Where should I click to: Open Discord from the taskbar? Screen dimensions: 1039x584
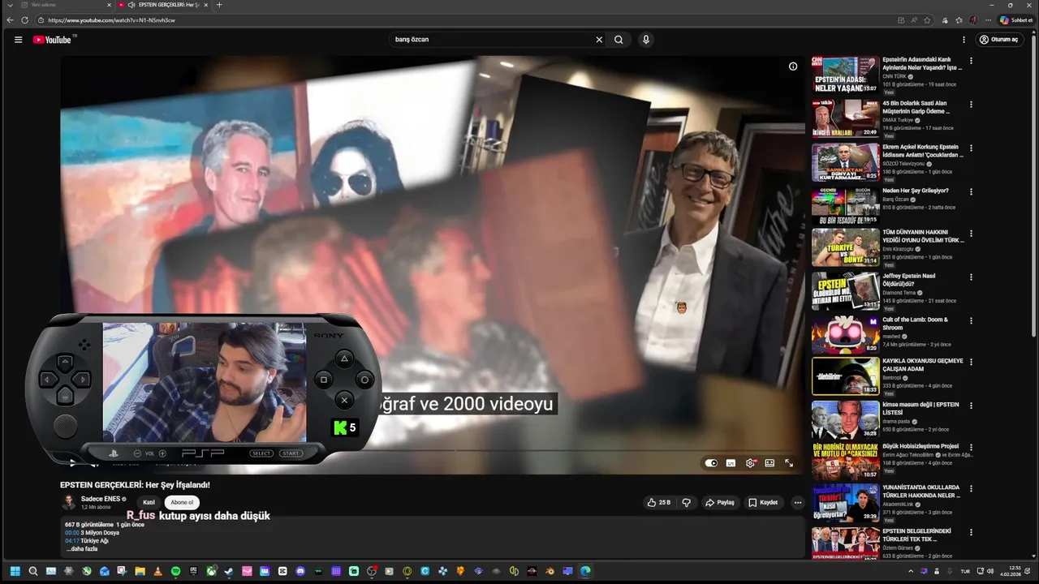click(300, 571)
